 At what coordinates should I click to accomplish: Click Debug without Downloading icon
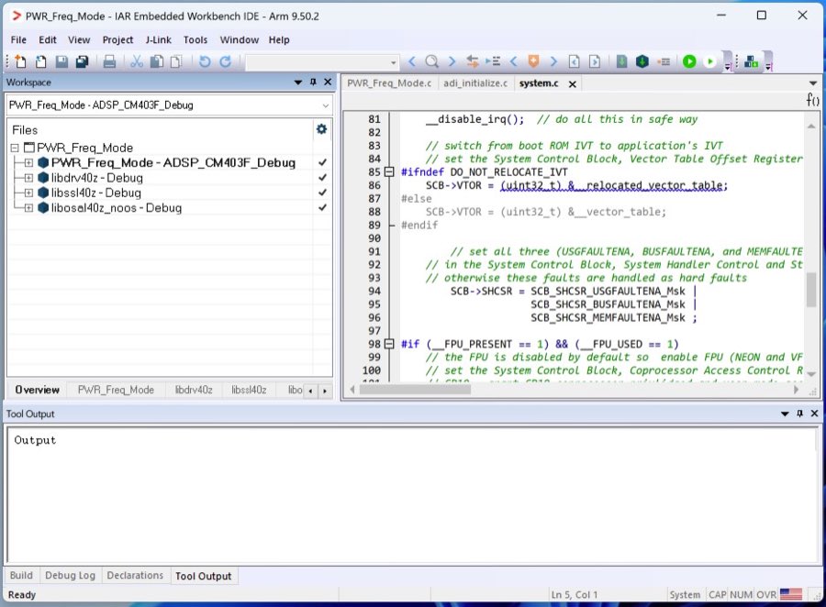(709, 61)
